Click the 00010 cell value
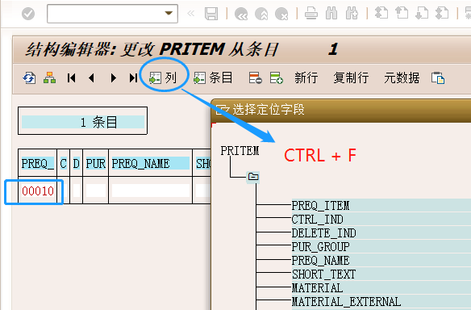The width and height of the screenshot is (471, 310). click(38, 191)
